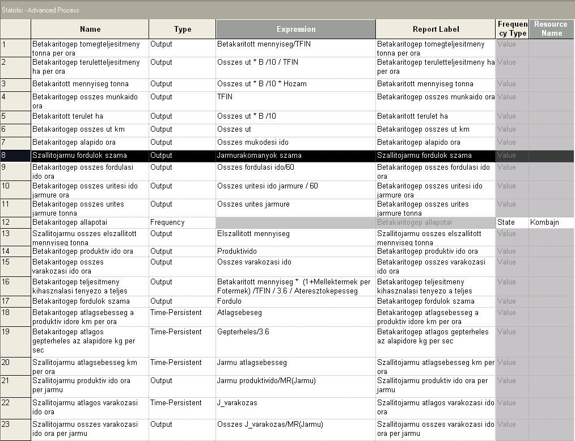Image resolution: width=575 pixels, height=441 pixels.
Task: Click expression 'Gepterheles/3.6'
Action: point(295,342)
